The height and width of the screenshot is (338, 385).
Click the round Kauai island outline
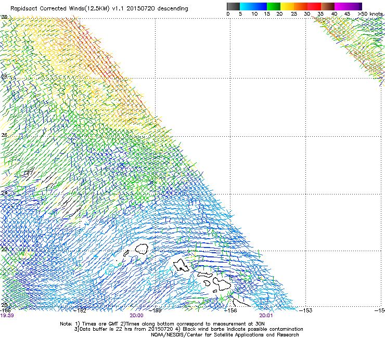click(x=142, y=249)
